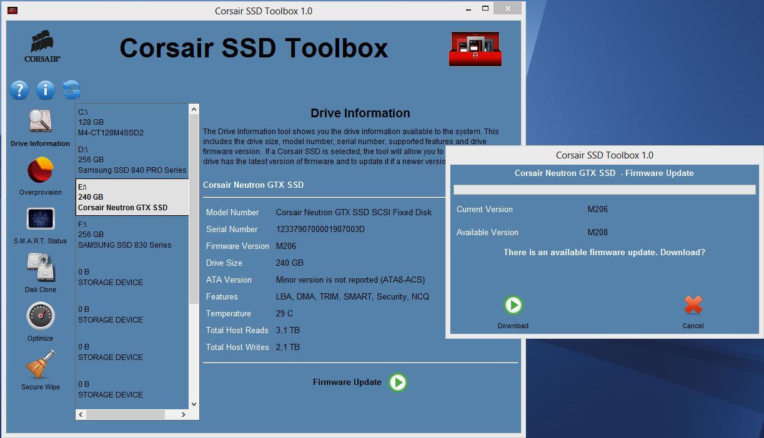Start Firmware Update with green play button
The image size is (764, 438).
click(398, 382)
